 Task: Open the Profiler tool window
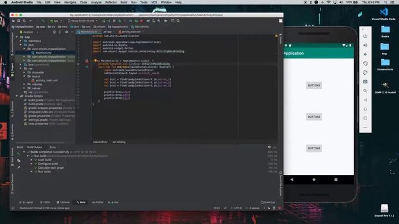pos(97,202)
